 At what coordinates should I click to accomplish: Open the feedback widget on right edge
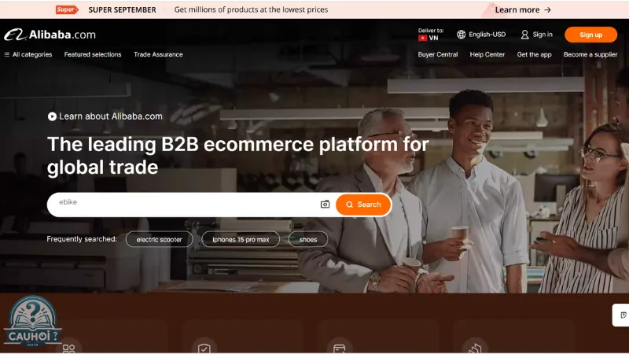tap(621, 315)
